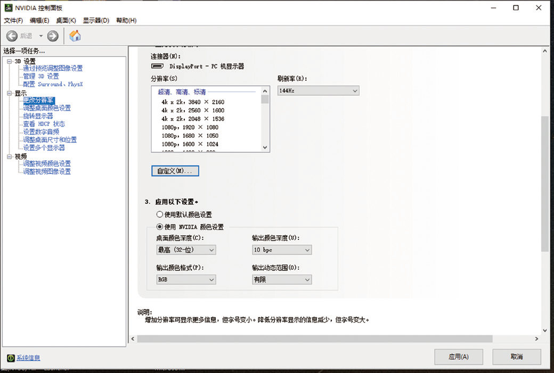The width and height of the screenshot is (554, 373).
Task: Open 调整视频颜色设置
Action: tap(47, 163)
